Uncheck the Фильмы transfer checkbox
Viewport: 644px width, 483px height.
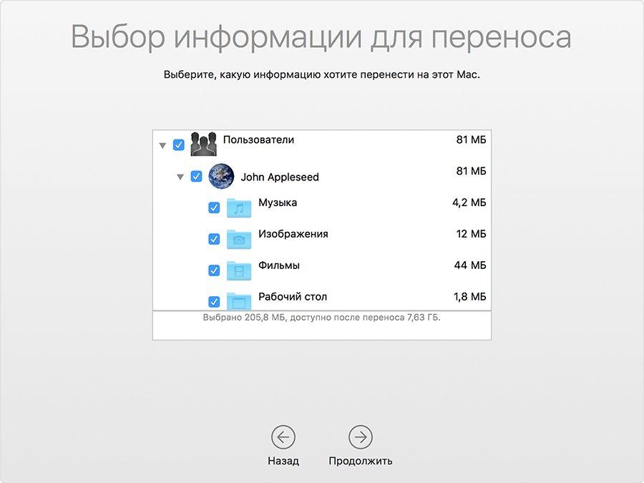tap(213, 270)
